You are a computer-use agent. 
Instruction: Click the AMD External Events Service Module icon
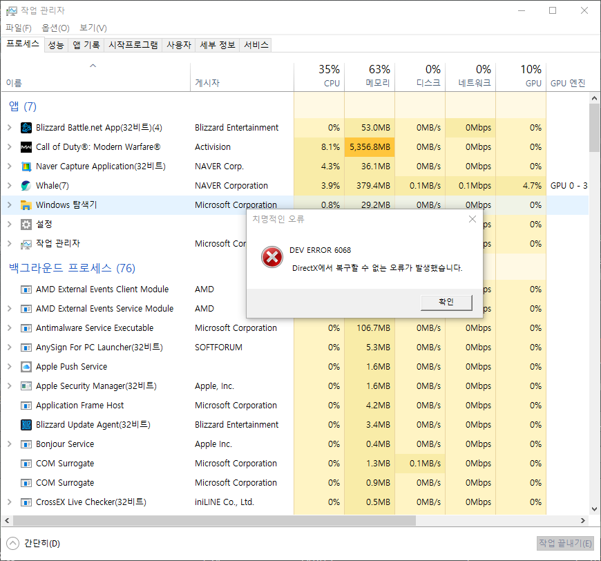(26, 309)
